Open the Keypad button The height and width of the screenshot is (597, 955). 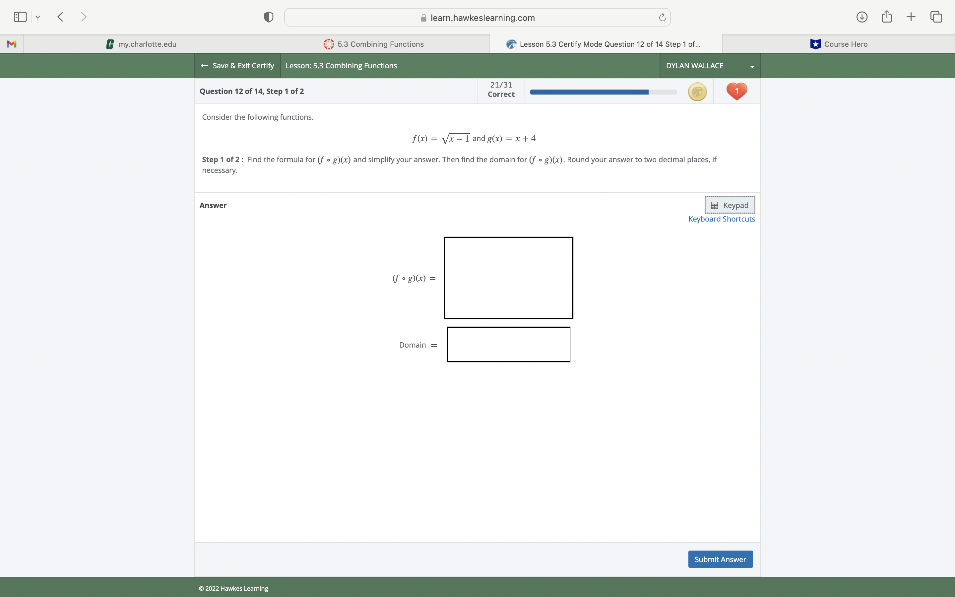click(730, 205)
